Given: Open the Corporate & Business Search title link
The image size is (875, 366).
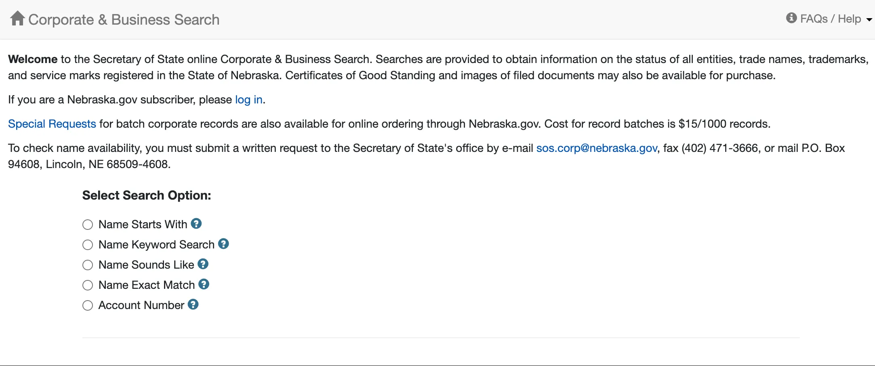Looking at the screenshot, I should pos(124,19).
